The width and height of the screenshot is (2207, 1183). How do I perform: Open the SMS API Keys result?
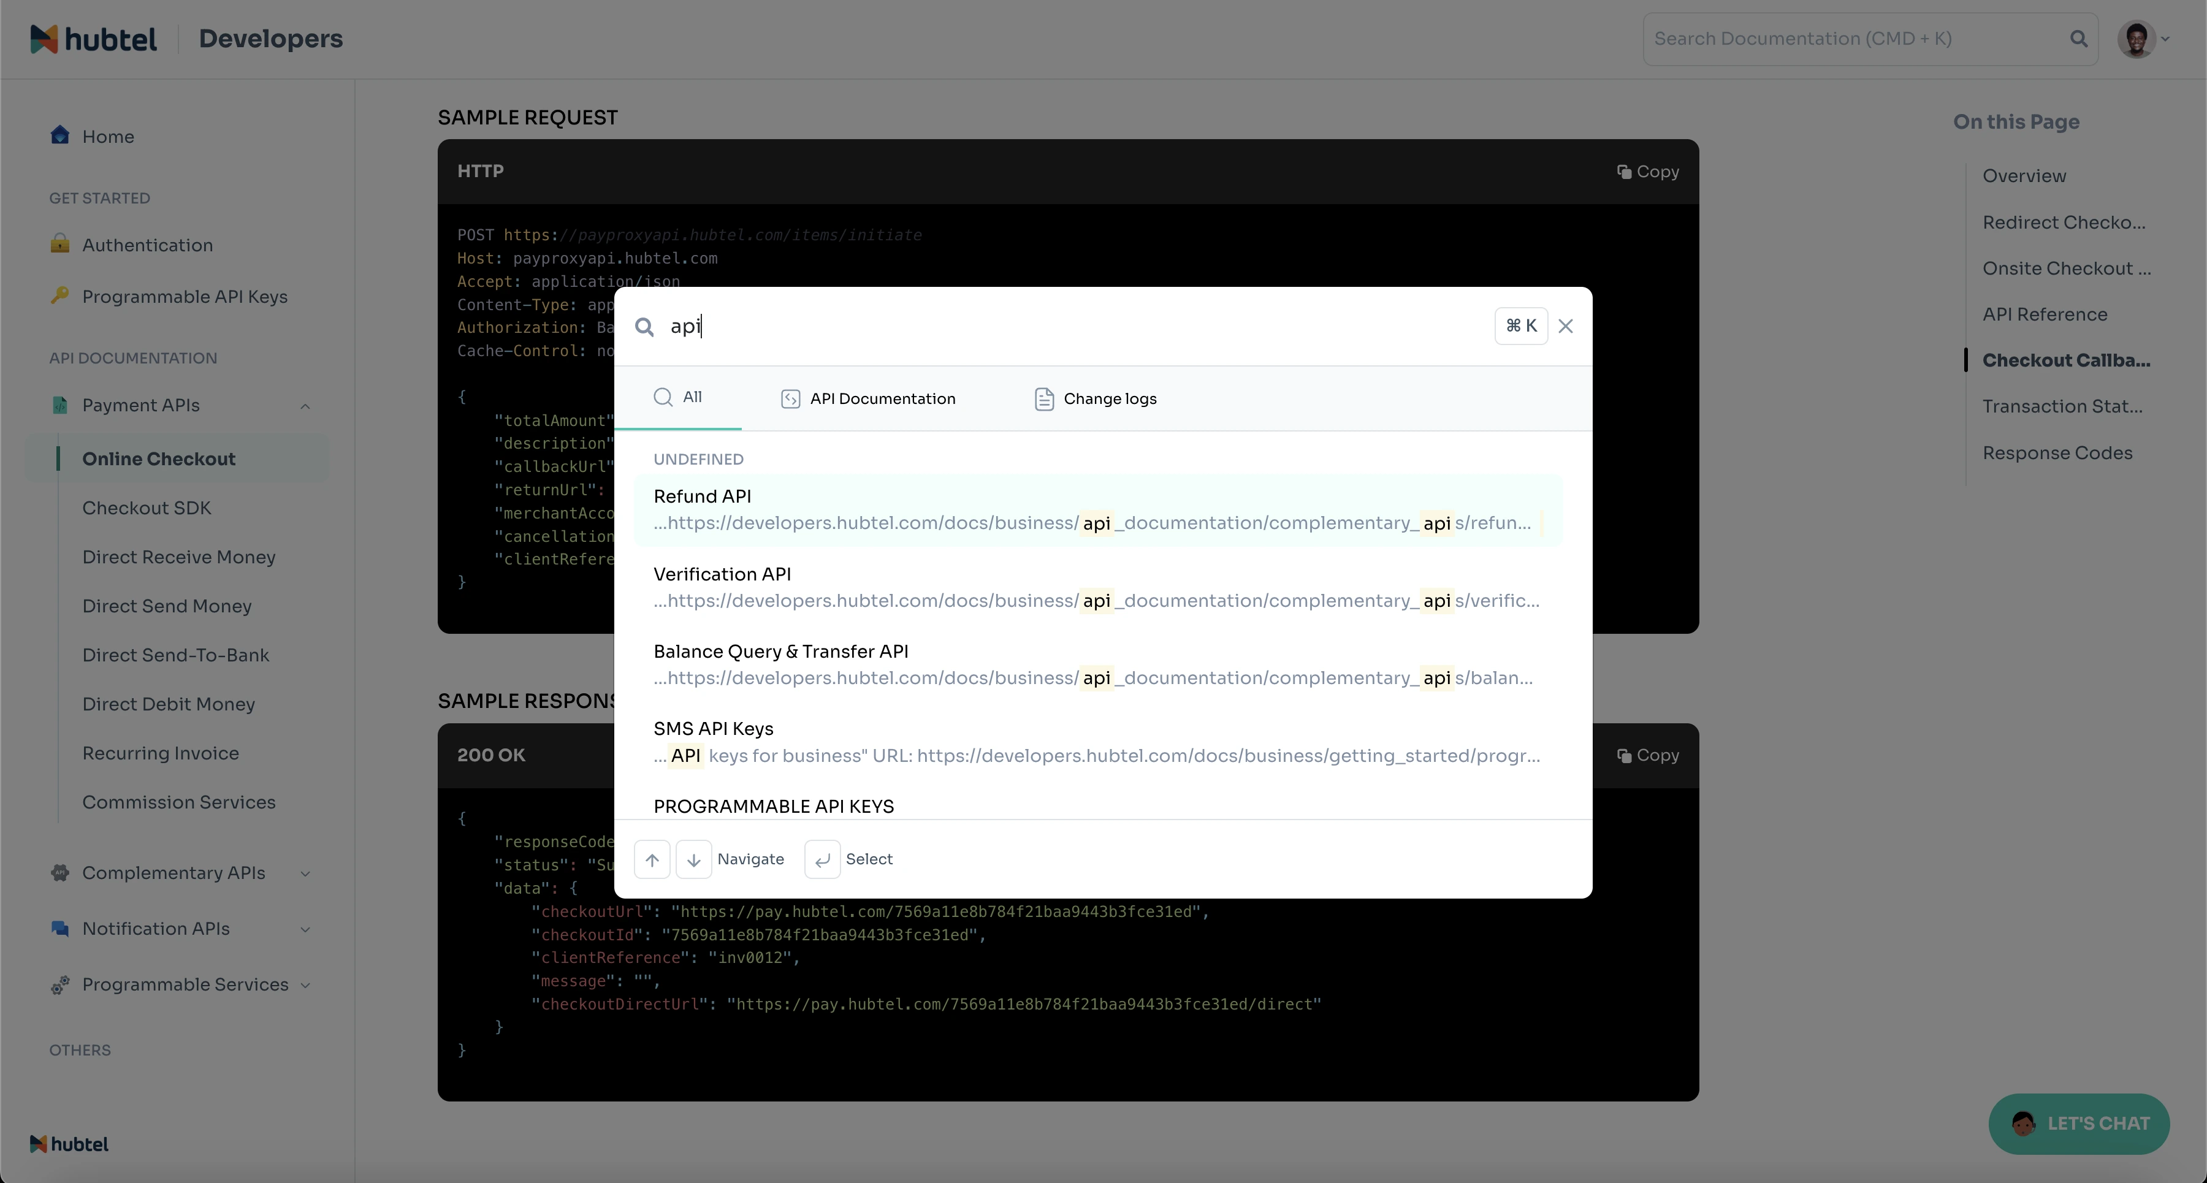point(1097,742)
